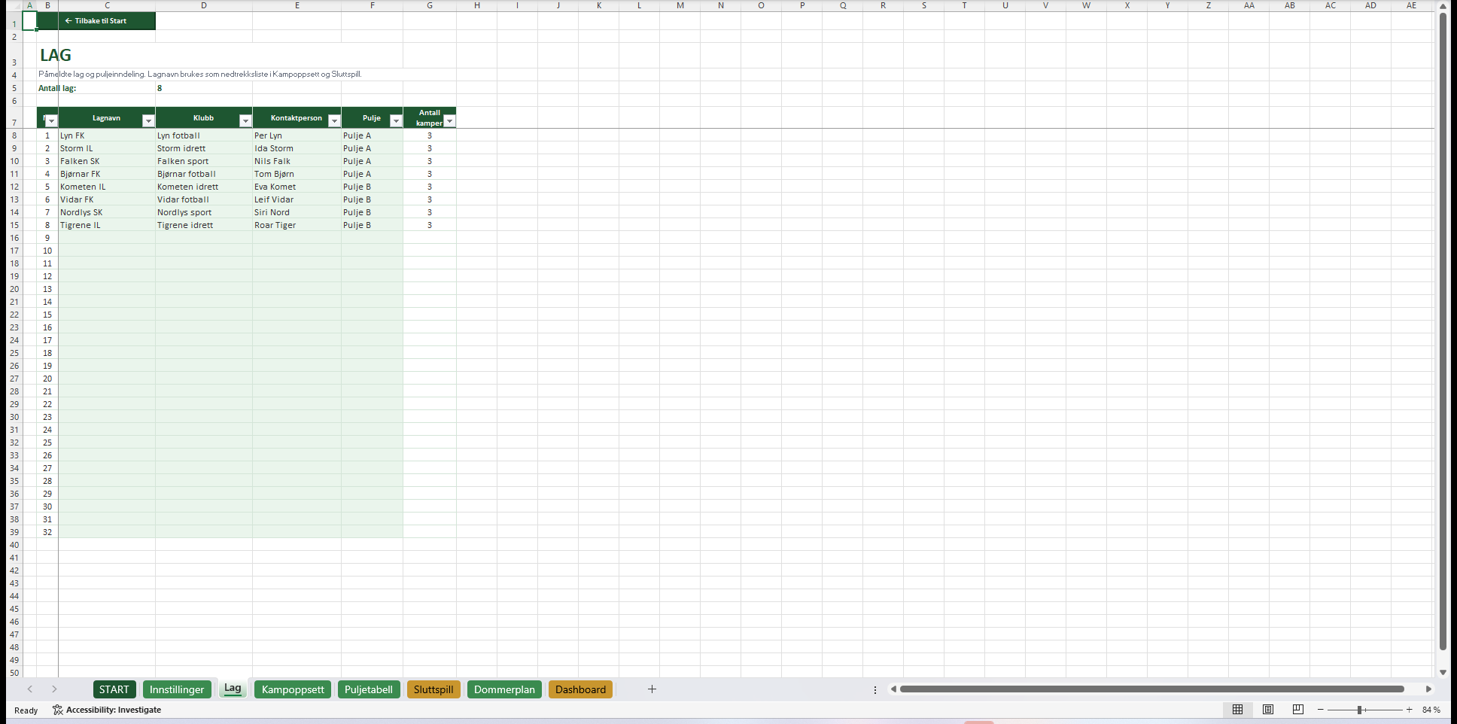Switch to the Dashboard sheet tab
Screen dimensions: 1457x724
(x=580, y=689)
